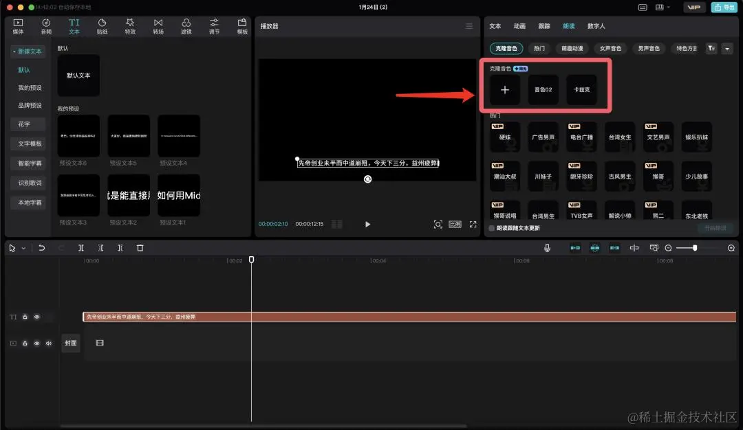This screenshot has width=743, height=430.
Task: Open the 特效 (Effects) panel
Action: point(130,27)
